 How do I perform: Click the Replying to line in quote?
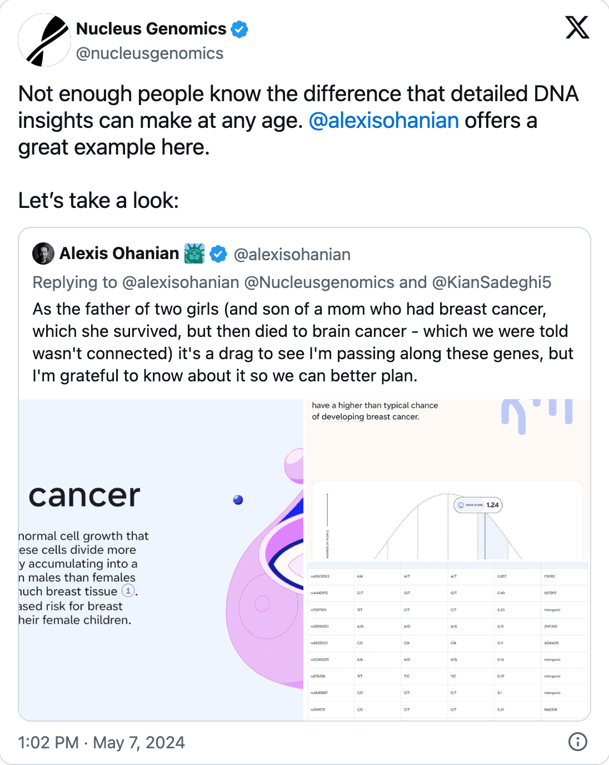(292, 282)
